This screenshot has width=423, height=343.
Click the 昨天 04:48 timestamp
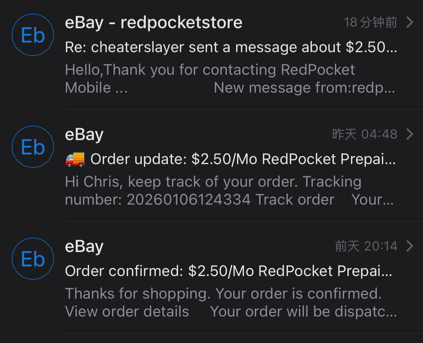(x=365, y=134)
